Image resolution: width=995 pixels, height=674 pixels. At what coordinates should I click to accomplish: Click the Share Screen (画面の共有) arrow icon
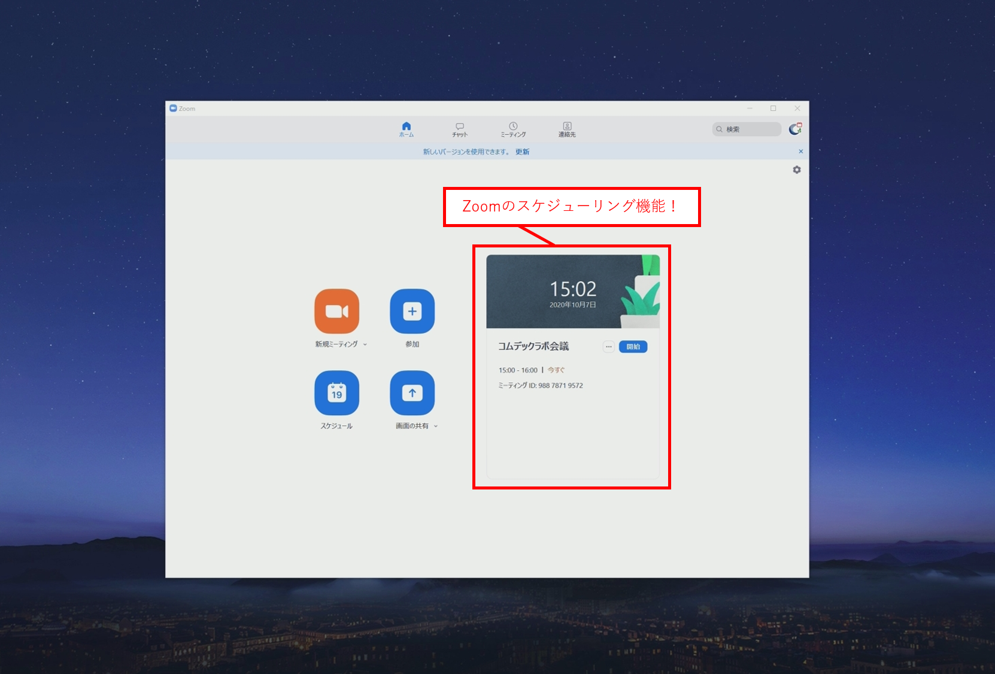tap(412, 393)
